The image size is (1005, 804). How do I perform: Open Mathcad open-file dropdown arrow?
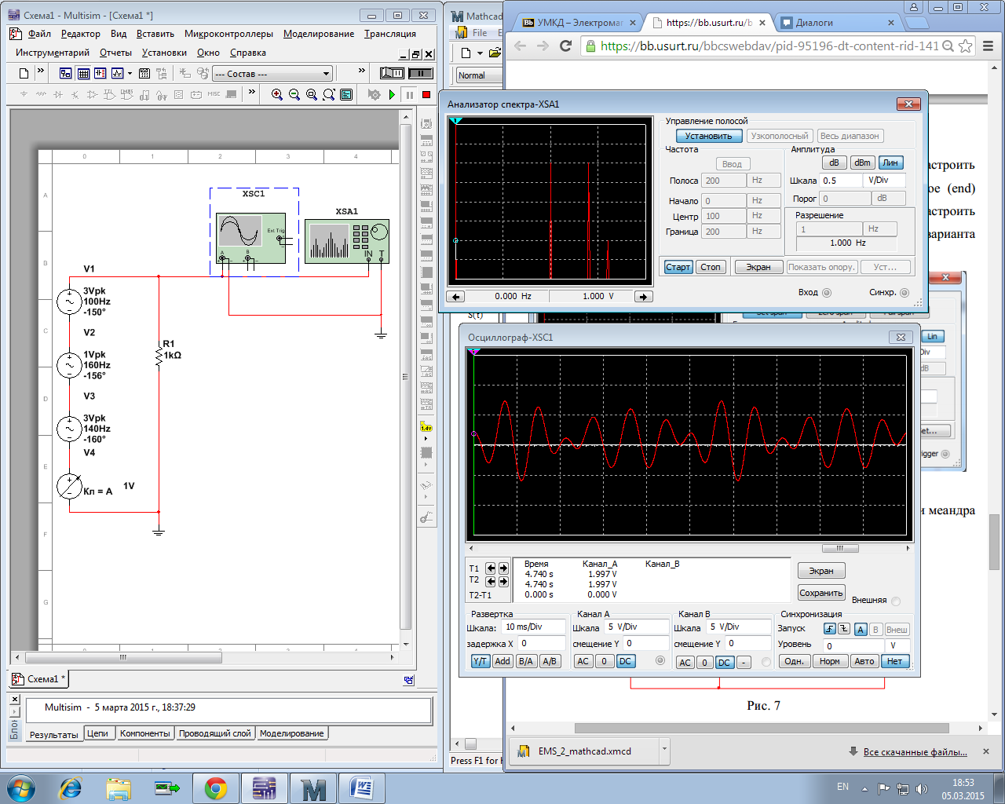(480, 53)
